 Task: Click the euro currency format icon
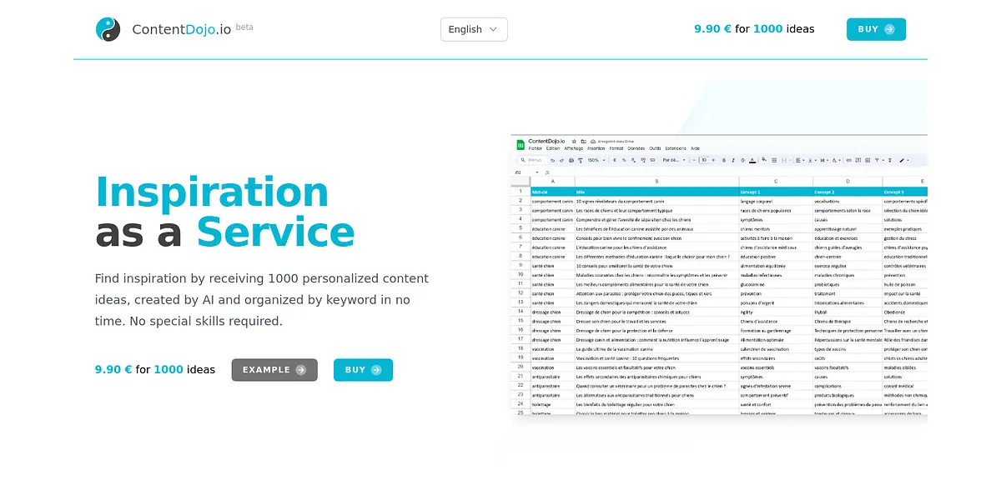[x=614, y=160]
